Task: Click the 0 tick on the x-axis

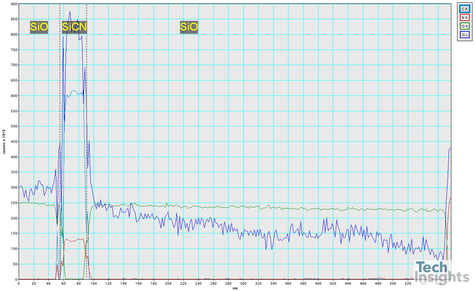Action: [19, 283]
